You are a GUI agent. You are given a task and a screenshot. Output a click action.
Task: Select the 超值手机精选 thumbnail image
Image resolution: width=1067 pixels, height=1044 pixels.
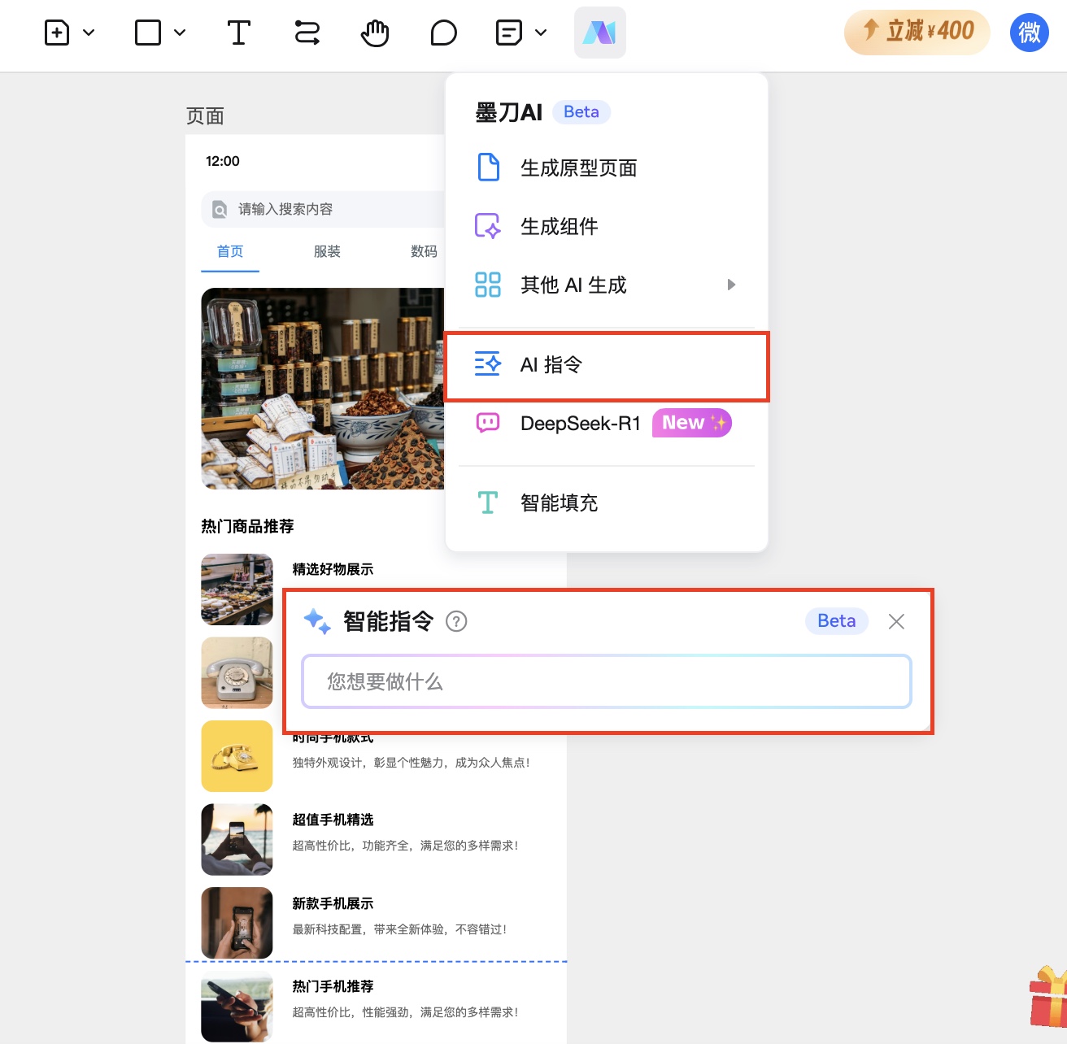pyautogui.click(x=237, y=840)
